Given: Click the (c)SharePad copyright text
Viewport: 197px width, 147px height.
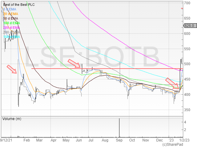Looking at the screenshot, I should [173, 145].
